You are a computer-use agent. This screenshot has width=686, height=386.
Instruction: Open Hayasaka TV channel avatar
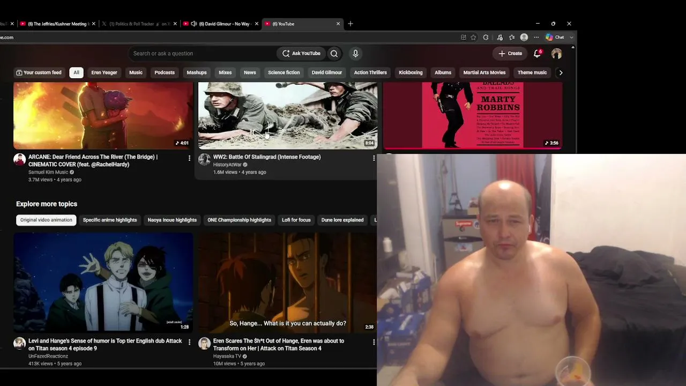point(204,344)
